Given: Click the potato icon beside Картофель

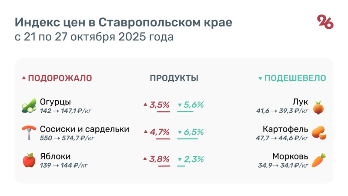Looking at the screenshot, I should (x=319, y=133).
